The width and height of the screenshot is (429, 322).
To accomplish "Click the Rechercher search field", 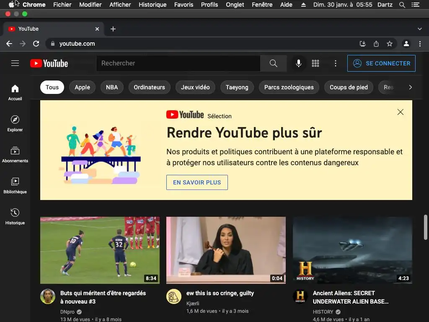I will (x=178, y=63).
